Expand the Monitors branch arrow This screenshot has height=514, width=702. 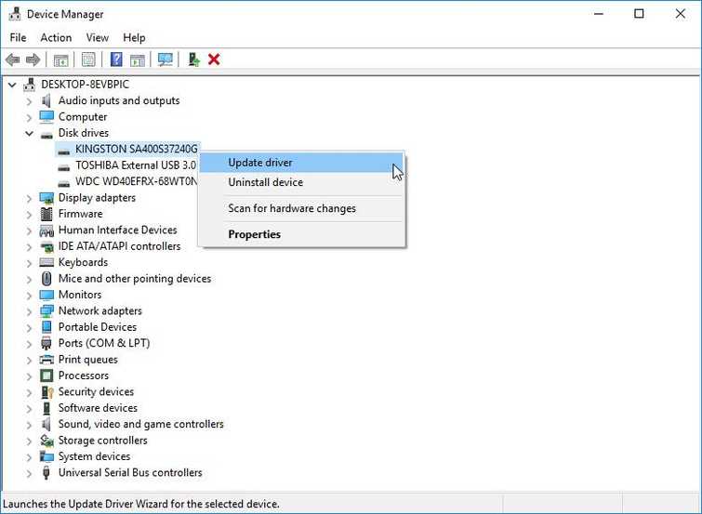pyautogui.click(x=29, y=296)
